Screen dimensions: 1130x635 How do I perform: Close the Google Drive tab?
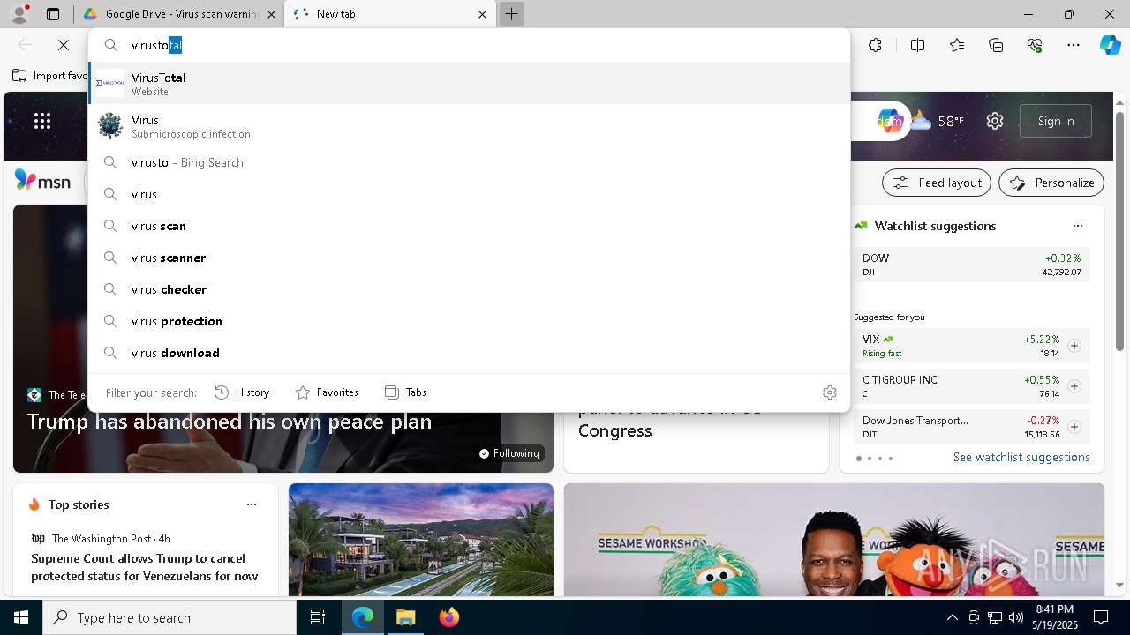272,14
